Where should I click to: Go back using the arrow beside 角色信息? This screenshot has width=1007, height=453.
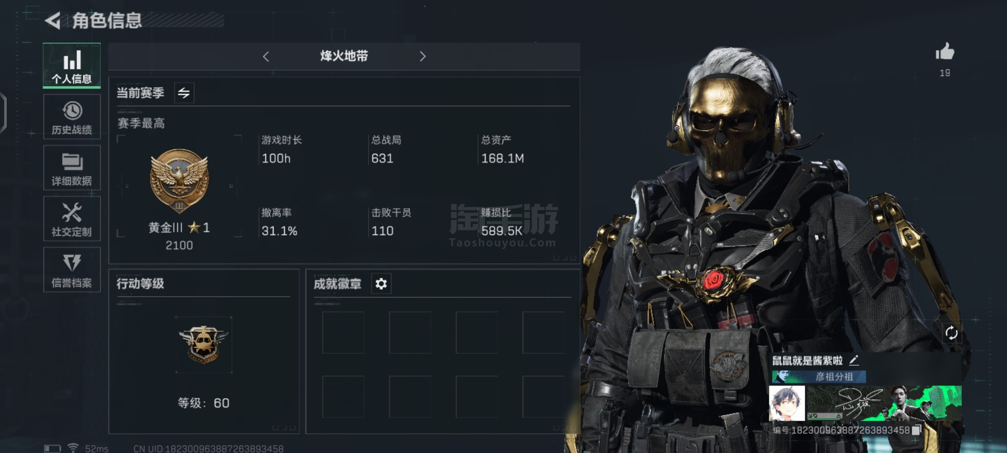[53, 21]
